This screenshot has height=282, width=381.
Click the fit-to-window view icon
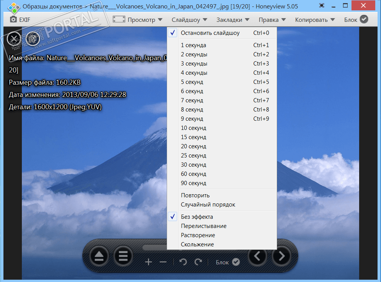coord(119,20)
